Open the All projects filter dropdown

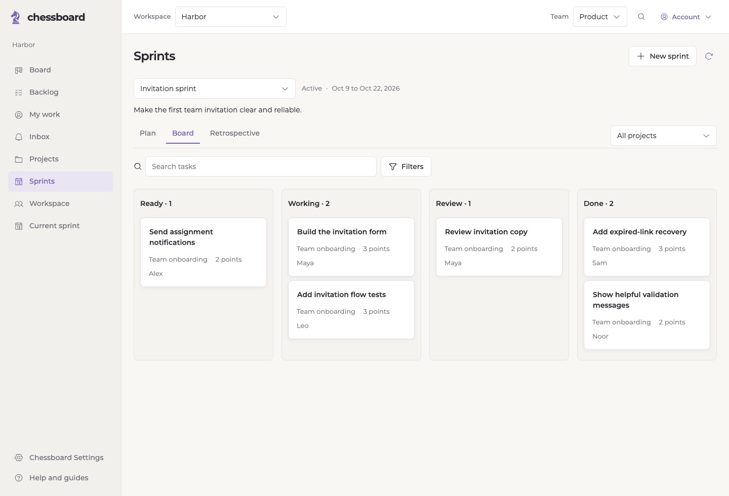tap(664, 136)
